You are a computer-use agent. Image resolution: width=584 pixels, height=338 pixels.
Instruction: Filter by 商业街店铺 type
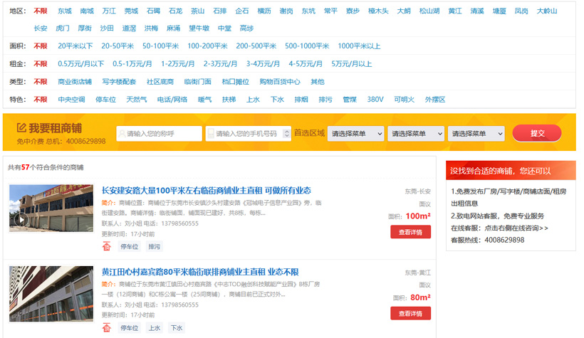(x=75, y=82)
